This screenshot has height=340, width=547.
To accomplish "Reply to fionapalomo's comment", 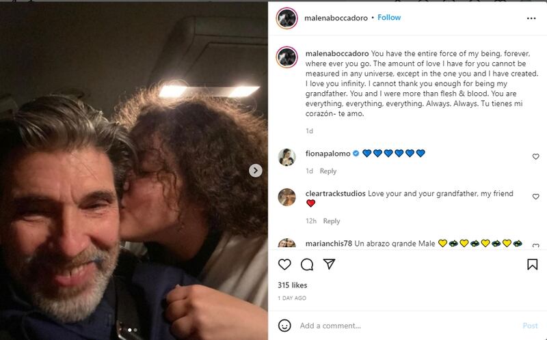I will point(328,171).
